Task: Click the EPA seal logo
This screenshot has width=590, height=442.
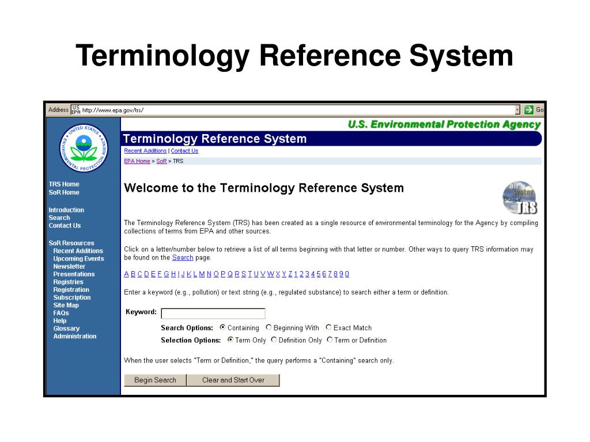Action: coord(84,148)
